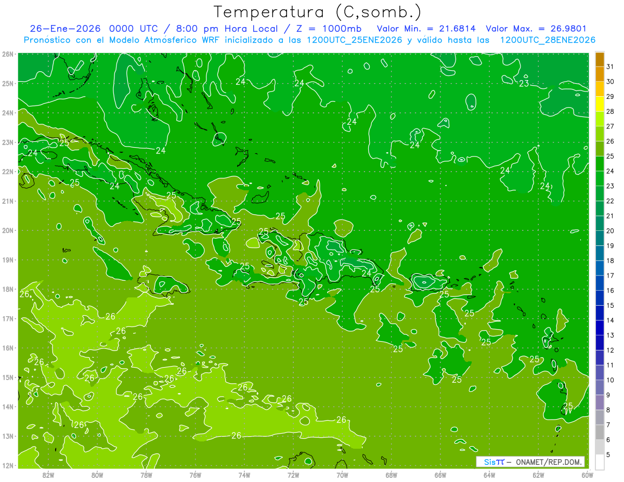The width and height of the screenshot is (624, 482).
Task: Click the 21N latitude label
Action: [x=8, y=201]
